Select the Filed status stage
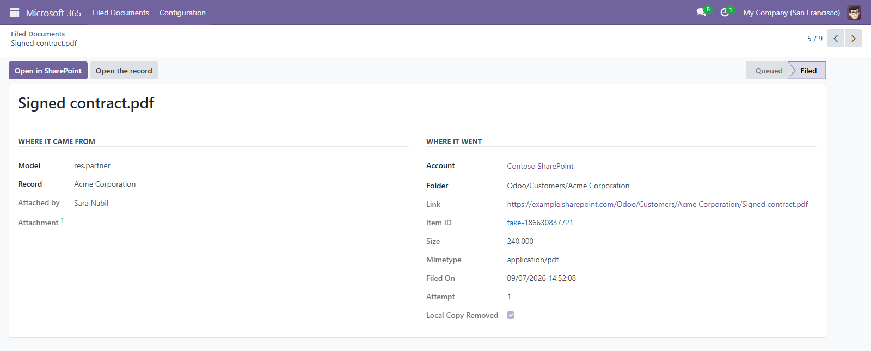This screenshot has width=871, height=351. tap(808, 71)
